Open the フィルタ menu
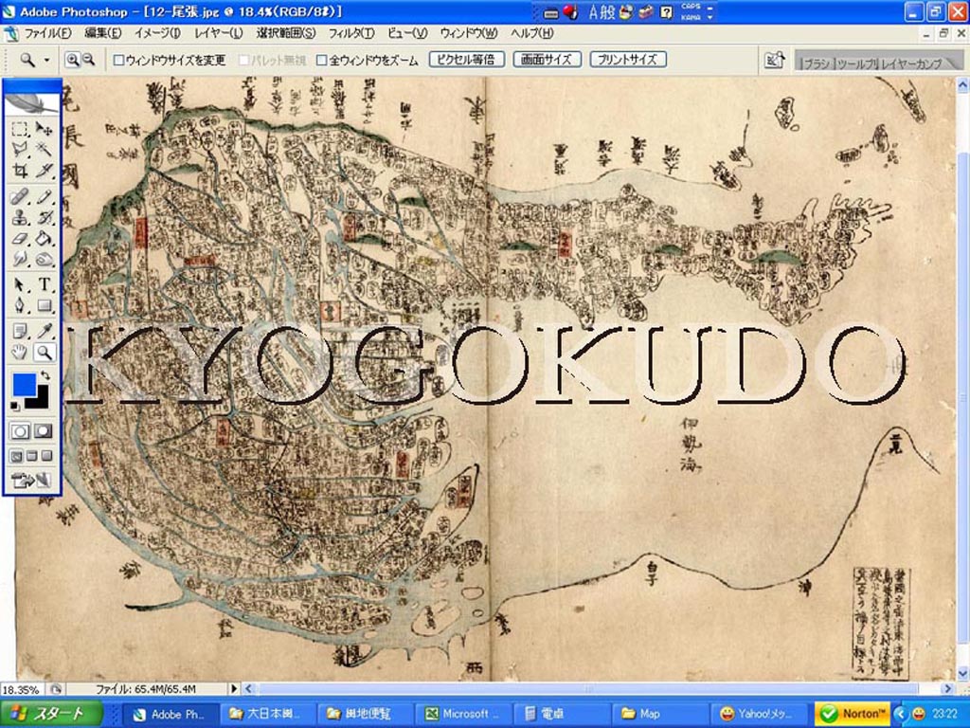Image resolution: width=970 pixels, height=728 pixels. pyautogui.click(x=350, y=33)
